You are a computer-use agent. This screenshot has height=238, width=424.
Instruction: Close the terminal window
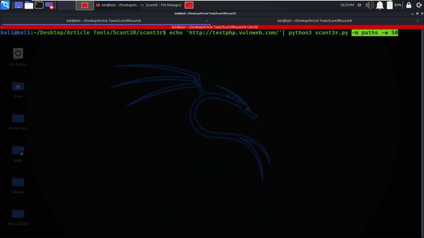pyautogui.click(x=422, y=14)
